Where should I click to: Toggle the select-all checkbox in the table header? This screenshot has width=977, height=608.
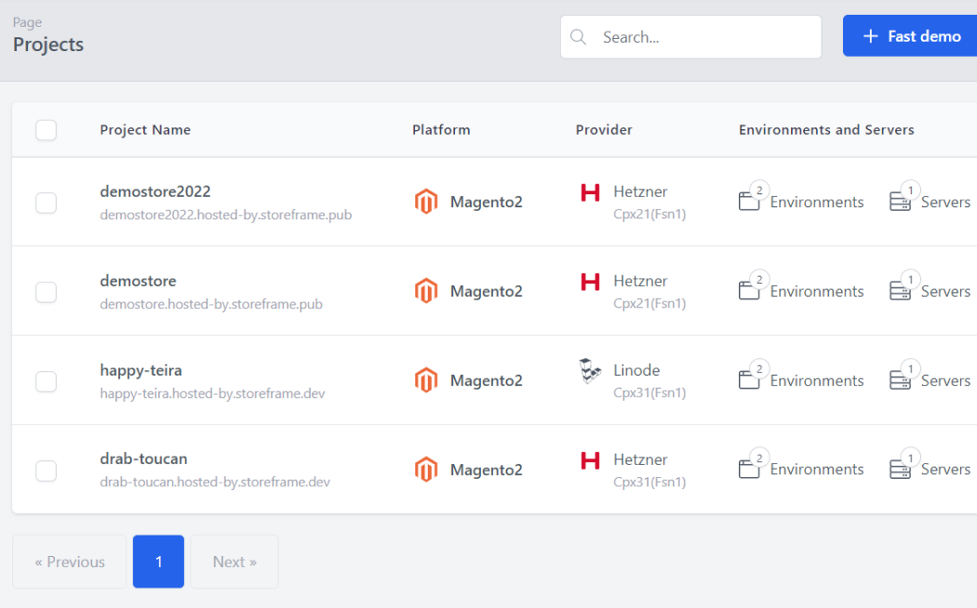coord(47,130)
